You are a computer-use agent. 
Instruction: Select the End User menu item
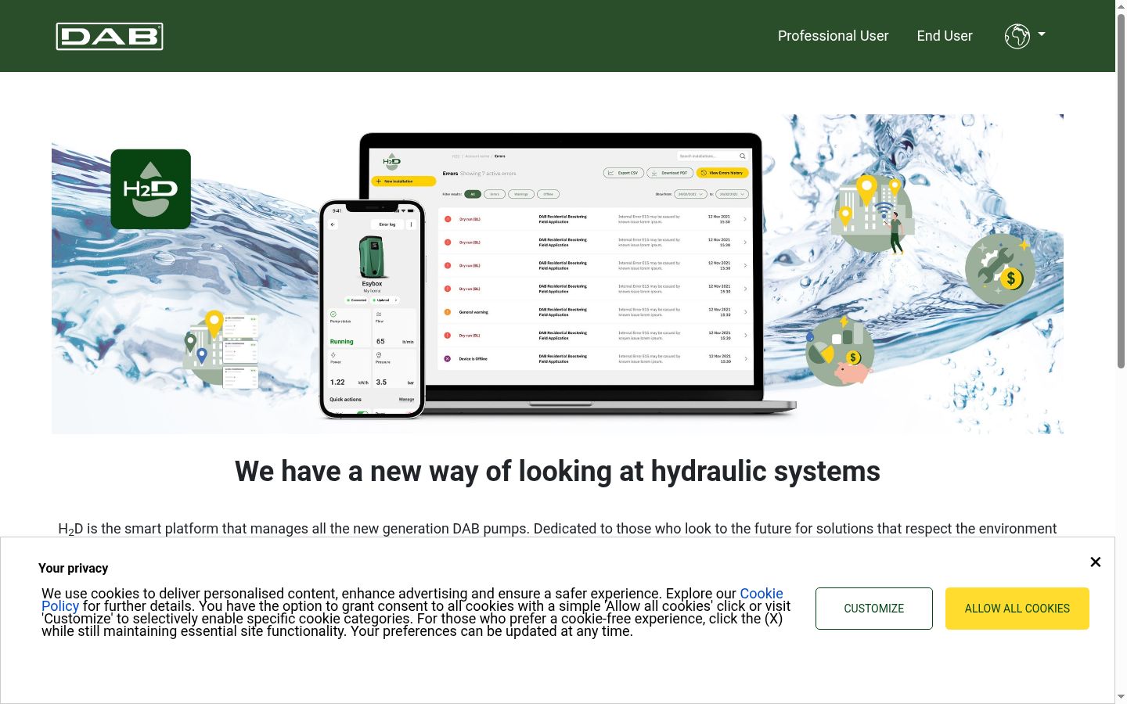click(x=945, y=36)
